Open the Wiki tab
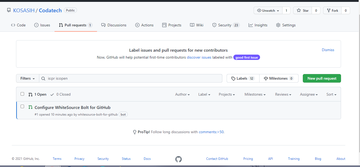The width and height of the screenshot is (360, 167). pyautogui.click(x=197, y=25)
